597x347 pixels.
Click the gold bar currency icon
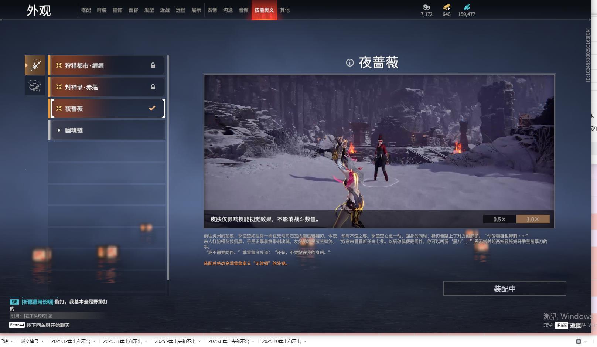click(x=447, y=7)
